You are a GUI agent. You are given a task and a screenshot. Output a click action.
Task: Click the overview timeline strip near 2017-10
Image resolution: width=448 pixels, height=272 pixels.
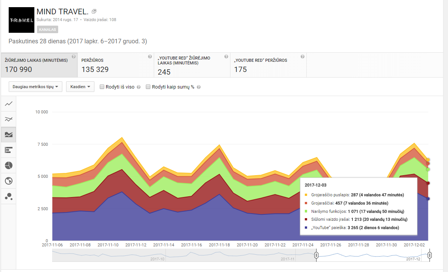tap(158, 259)
